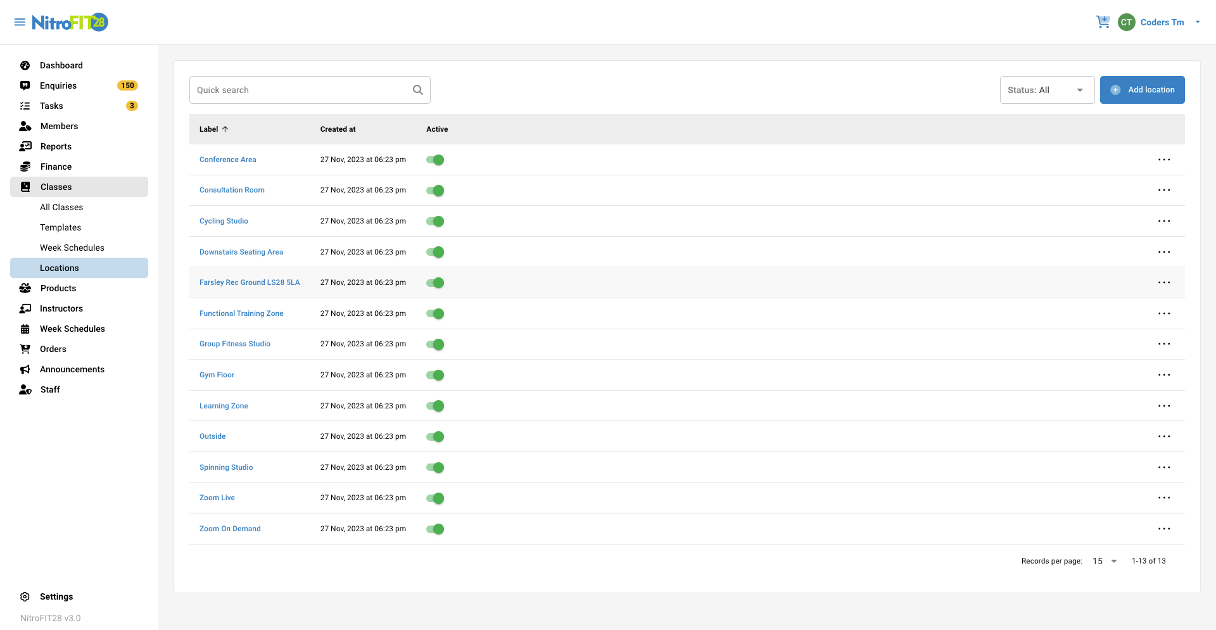Open All Classes under Classes
This screenshot has height=630, width=1216.
[x=61, y=207]
